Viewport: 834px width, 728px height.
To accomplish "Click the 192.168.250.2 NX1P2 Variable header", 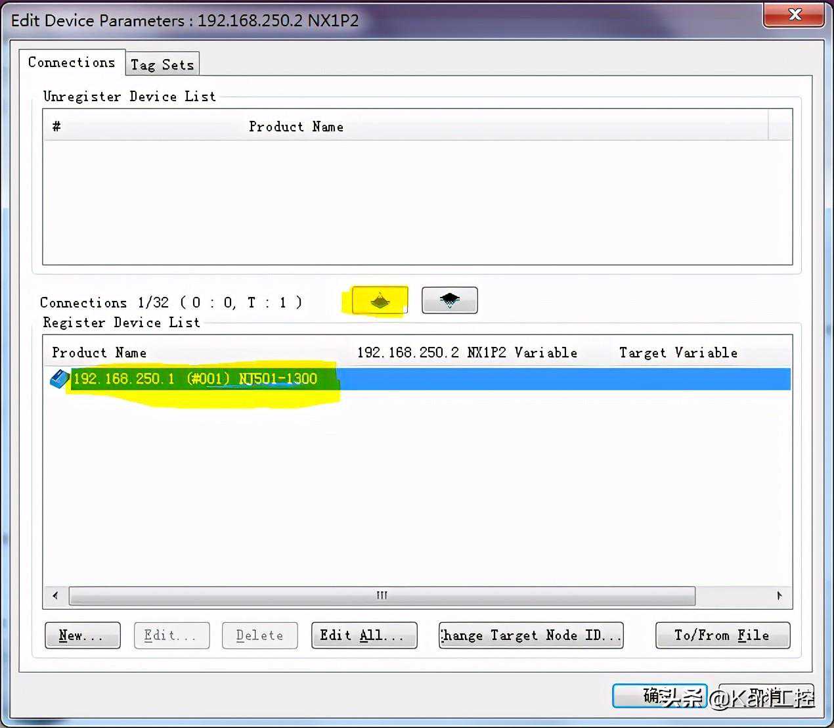I will pos(467,353).
